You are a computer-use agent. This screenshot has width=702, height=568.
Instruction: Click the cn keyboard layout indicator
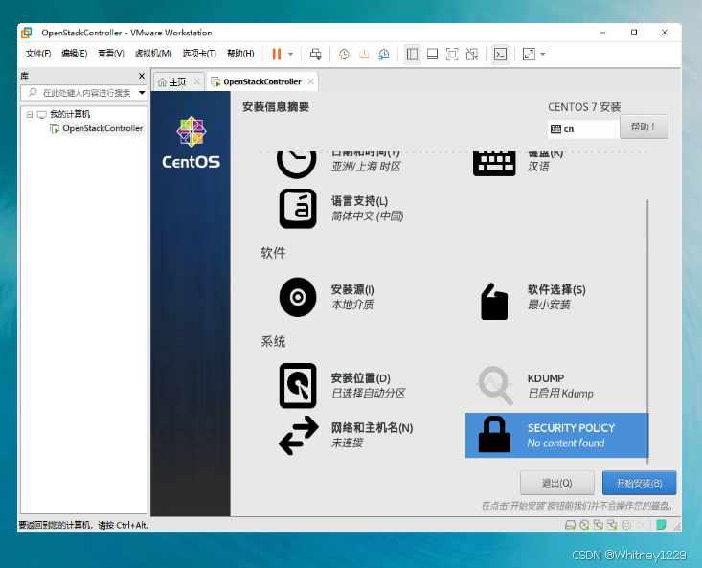pyautogui.click(x=583, y=129)
